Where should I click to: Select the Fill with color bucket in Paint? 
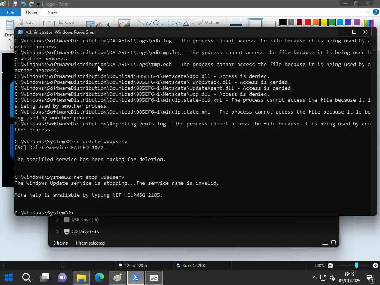point(99,25)
